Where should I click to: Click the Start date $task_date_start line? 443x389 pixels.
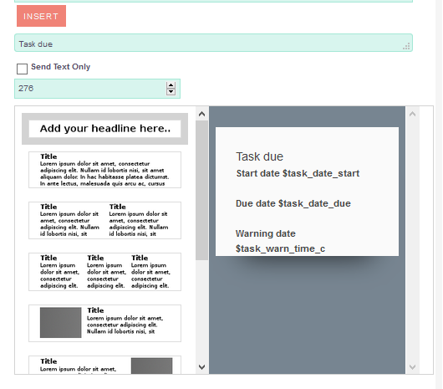(x=298, y=173)
